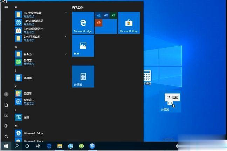This screenshot has width=227, height=151.
Task: Open the Microsoft Edge tile
Action: tap(83, 23)
